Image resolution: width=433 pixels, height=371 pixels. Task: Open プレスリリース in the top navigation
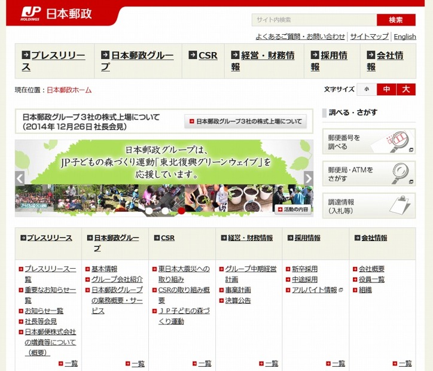54,61
